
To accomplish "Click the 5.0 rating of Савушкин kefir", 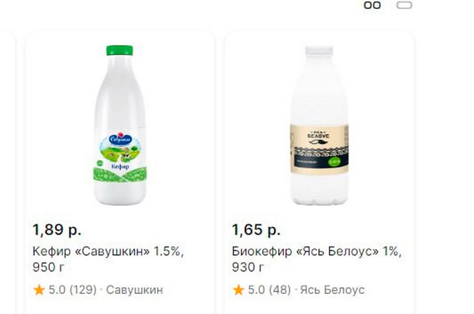I will coord(57,290).
